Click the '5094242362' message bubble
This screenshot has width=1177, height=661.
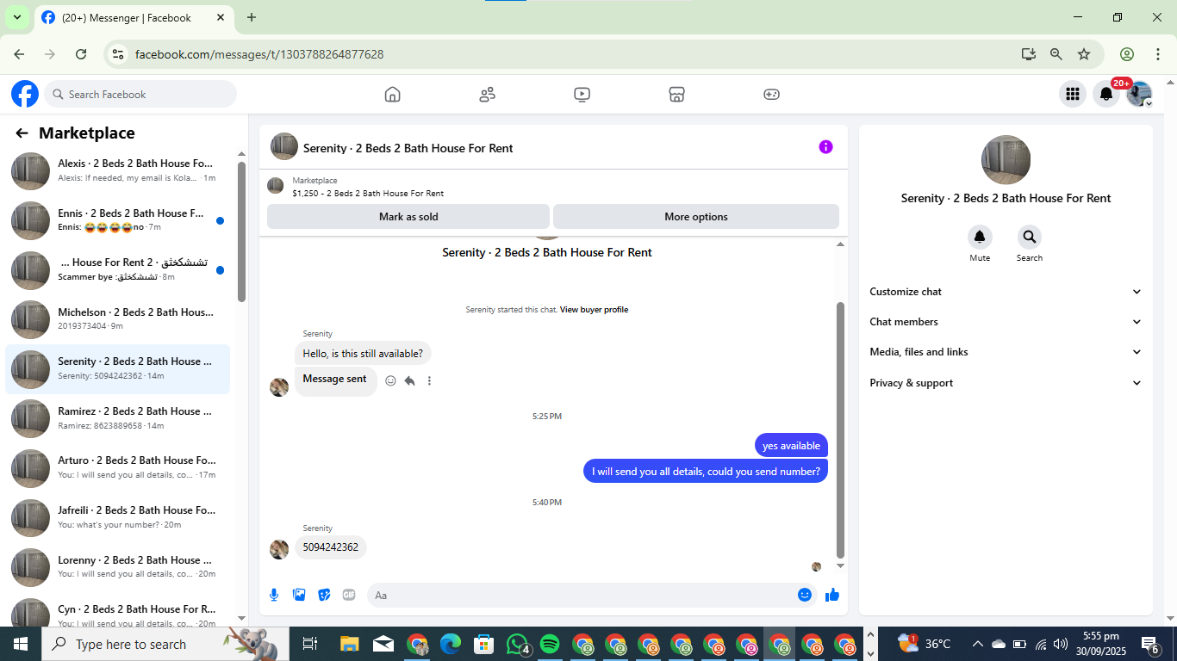(x=330, y=547)
